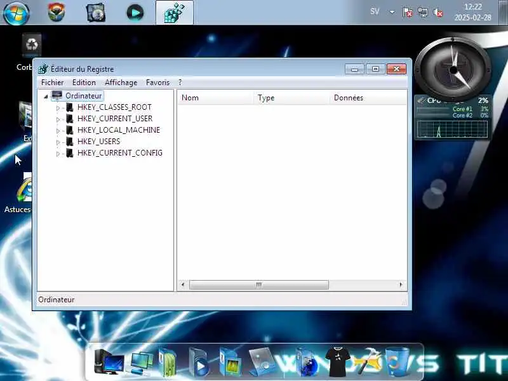Image resolution: width=508 pixels, height=381 pixels.
Task: Click the Action Center flag tray icon
Action: [x=407, y=13]
